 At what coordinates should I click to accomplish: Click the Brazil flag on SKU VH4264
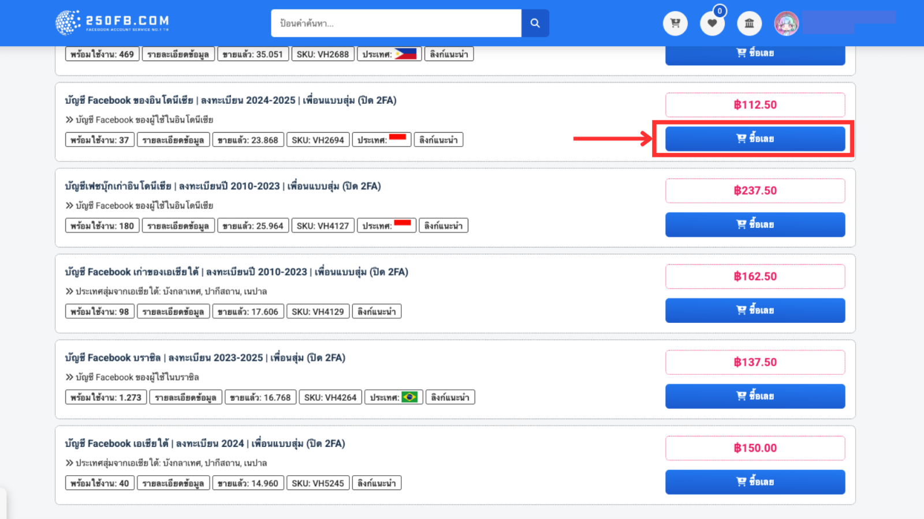tap(409, 397)
